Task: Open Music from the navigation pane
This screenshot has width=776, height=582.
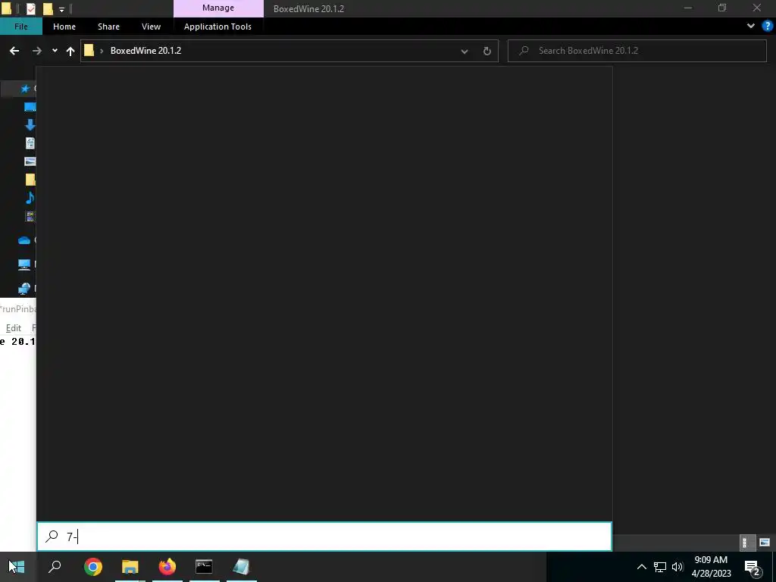Action: 30,198
